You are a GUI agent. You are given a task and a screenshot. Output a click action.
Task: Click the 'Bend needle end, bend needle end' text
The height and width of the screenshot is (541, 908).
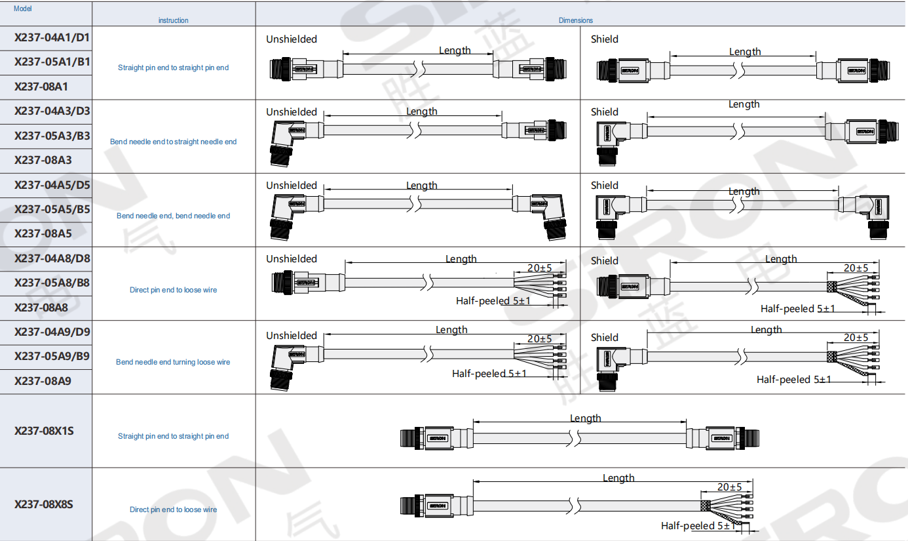(x=173, y=216)
